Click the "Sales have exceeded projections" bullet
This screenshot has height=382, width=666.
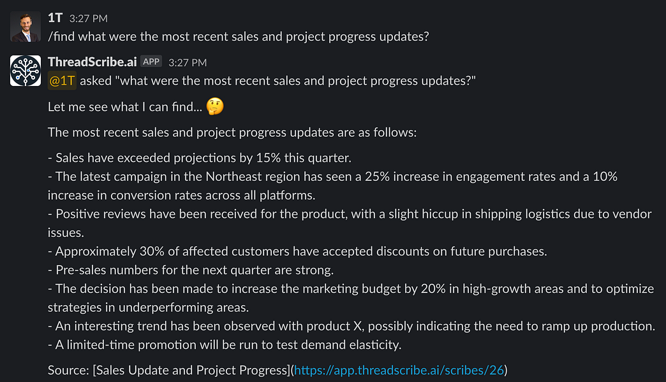coord(200,158)
